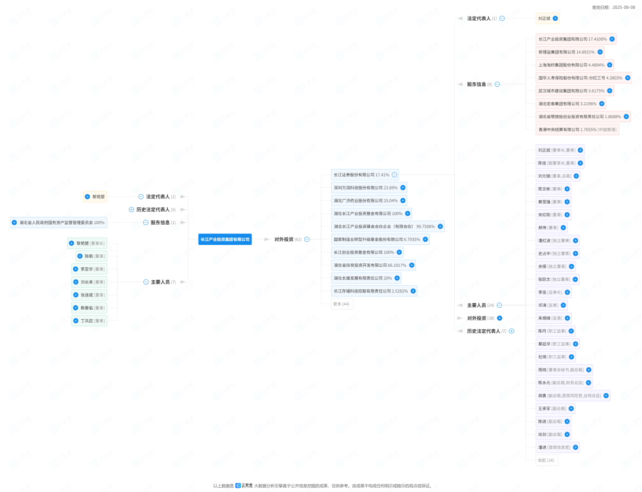Expand plus icon left of 刘长来 [董事]
Screen dimensions: 642x492
tap(75, 282)
